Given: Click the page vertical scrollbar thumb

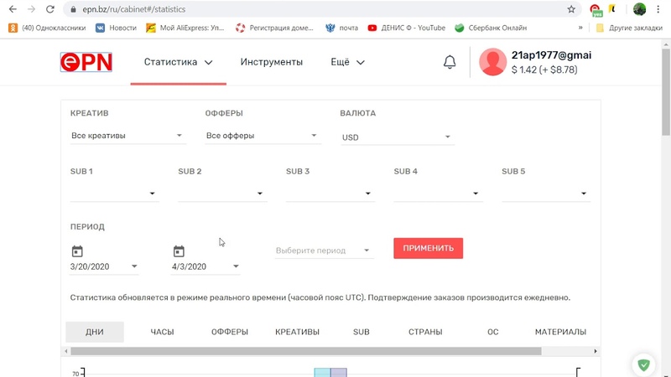Looking at the screenshot, I should (x=666, y=92).
